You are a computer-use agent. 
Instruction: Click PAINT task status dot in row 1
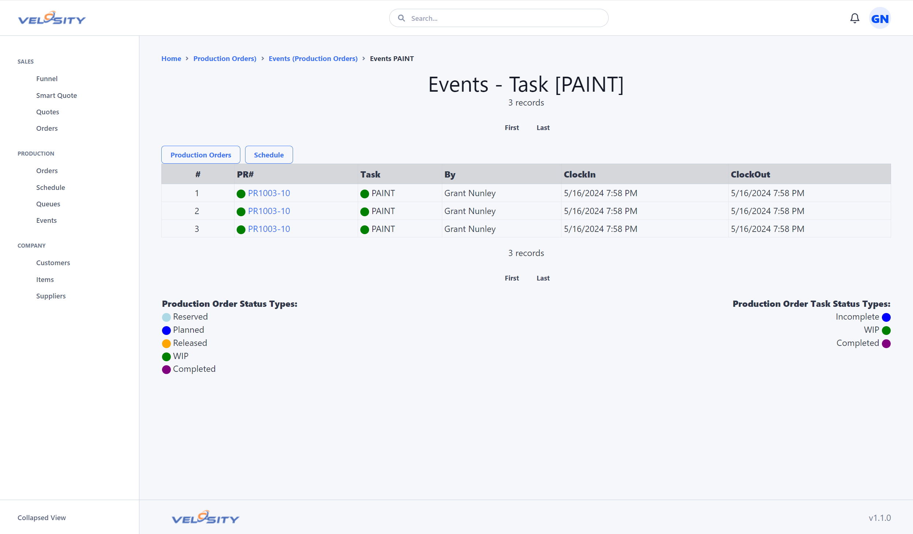[x=365, y=194]
